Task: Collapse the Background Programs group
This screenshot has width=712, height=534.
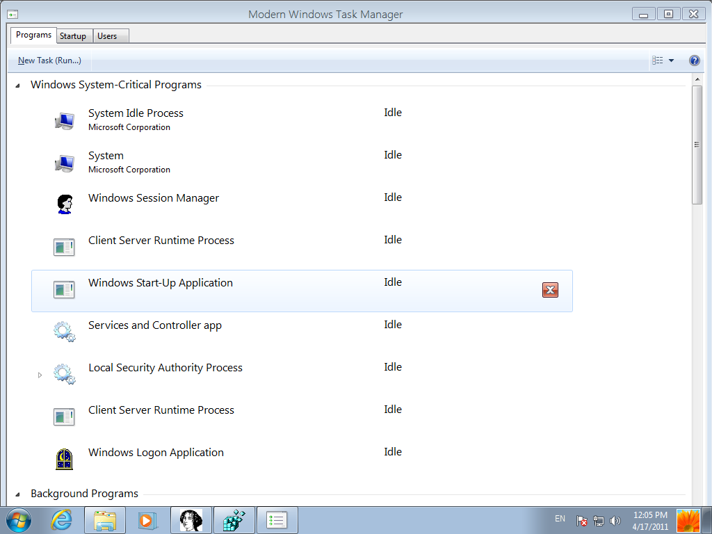Action: click(17, 494)
